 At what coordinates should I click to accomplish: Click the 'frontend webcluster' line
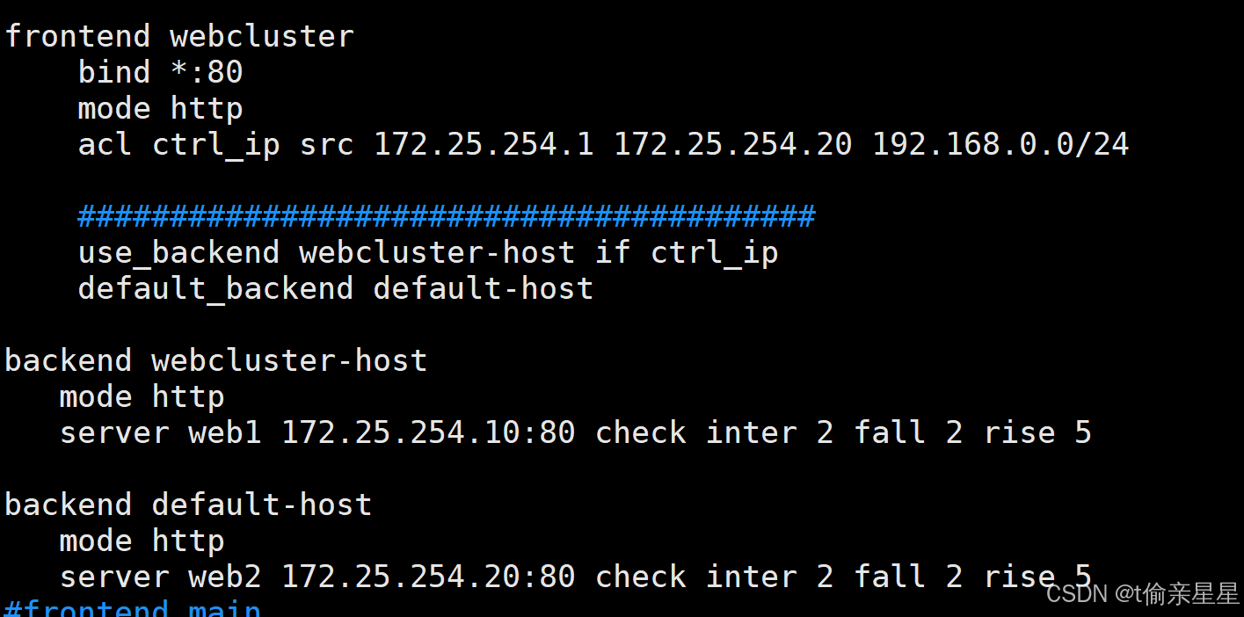tap(179, 37)
